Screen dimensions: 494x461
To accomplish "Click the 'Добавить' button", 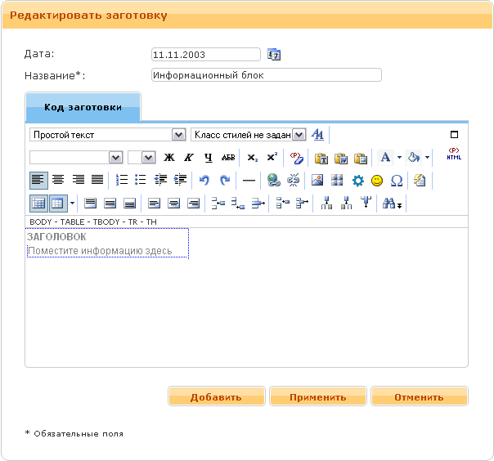I will (216, 397).
